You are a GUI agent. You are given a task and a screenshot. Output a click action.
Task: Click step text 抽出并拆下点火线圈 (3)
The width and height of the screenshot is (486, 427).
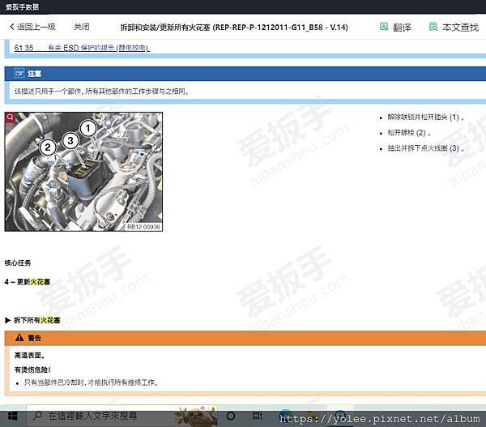click(425, 148)
